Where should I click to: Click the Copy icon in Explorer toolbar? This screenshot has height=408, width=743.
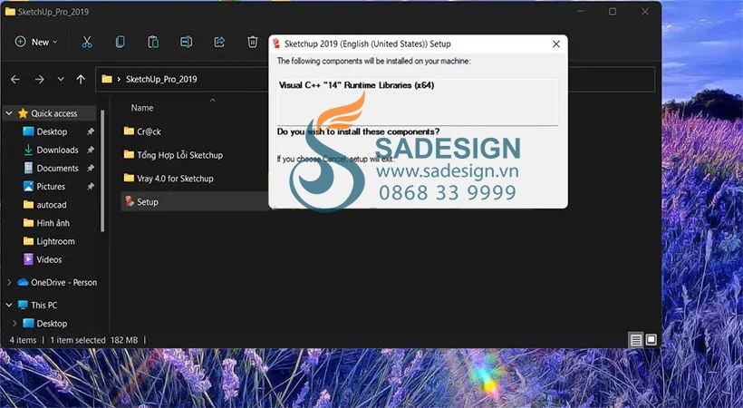coord(120,43)
